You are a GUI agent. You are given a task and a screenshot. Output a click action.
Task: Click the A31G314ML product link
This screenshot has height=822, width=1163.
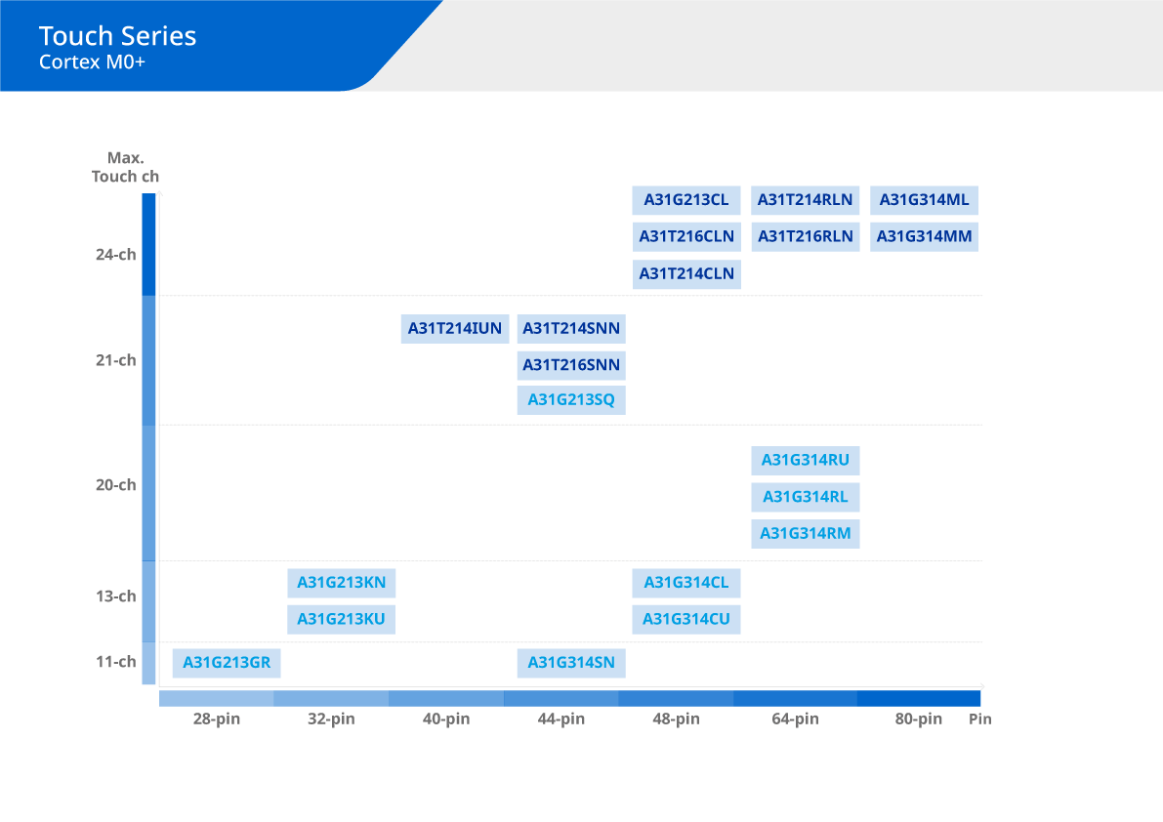click(924, 200)
